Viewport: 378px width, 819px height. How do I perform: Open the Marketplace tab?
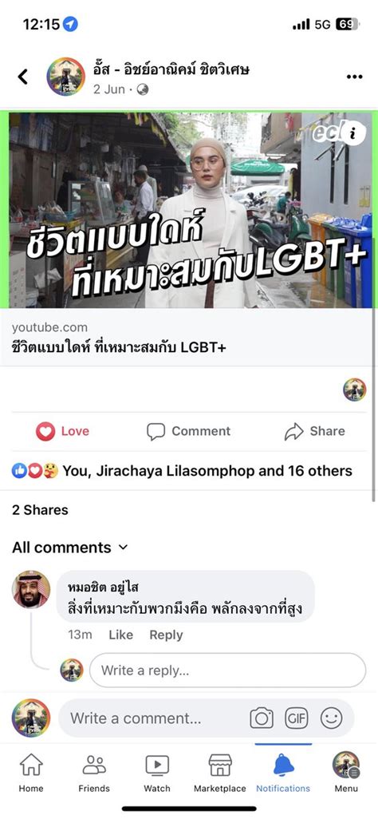220,773
